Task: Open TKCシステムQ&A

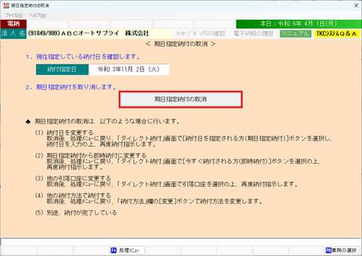Action: (337, 34)
